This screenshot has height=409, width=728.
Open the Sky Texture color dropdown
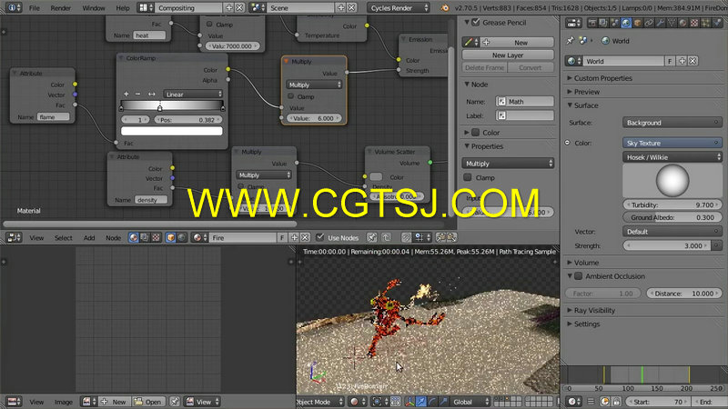coord(672,143)
